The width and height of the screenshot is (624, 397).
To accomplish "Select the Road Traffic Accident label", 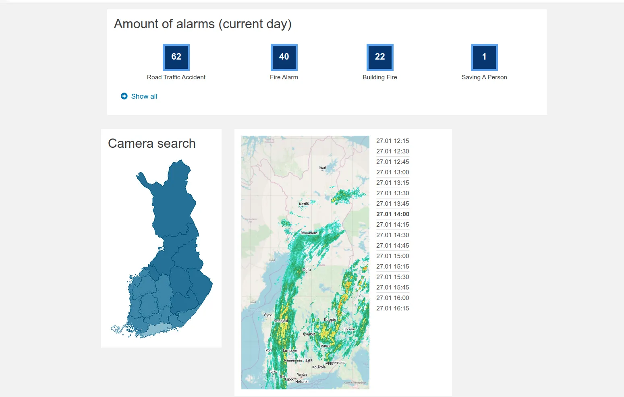I will (176, 77).
